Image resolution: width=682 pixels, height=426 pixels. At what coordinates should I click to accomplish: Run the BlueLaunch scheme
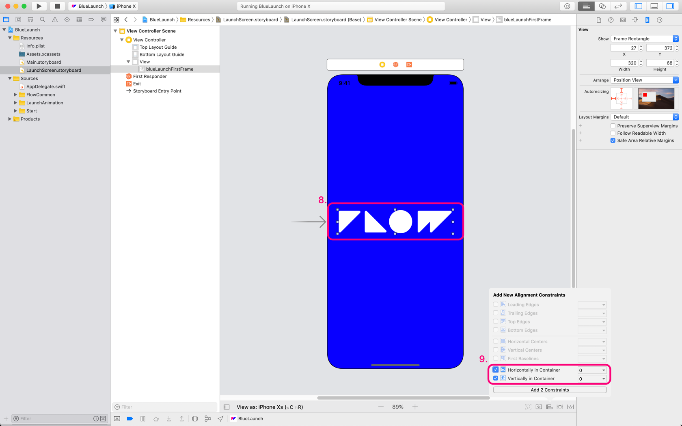(x=39, y=6)
